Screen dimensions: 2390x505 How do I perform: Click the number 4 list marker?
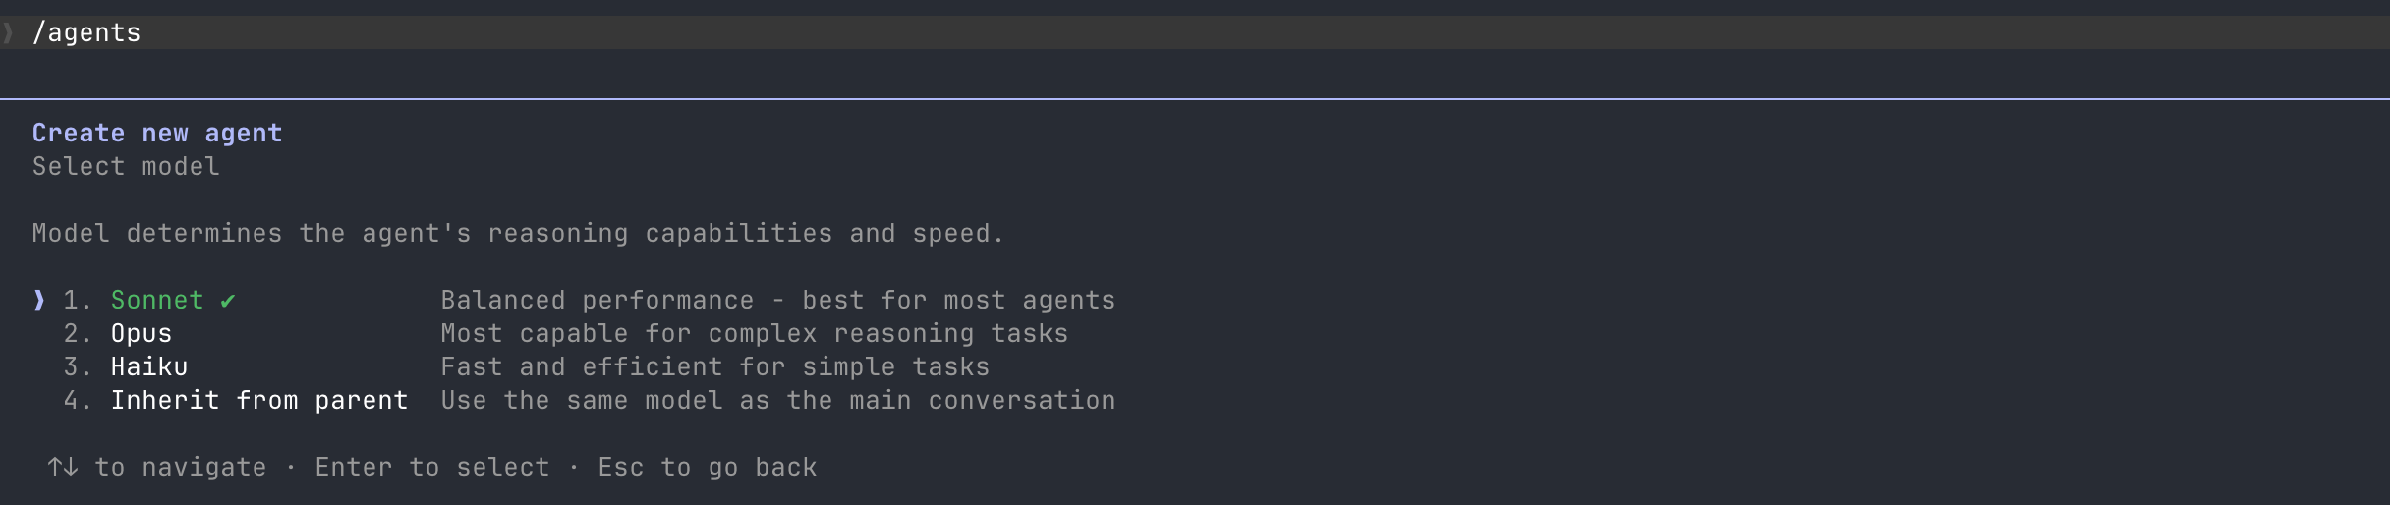78,400
